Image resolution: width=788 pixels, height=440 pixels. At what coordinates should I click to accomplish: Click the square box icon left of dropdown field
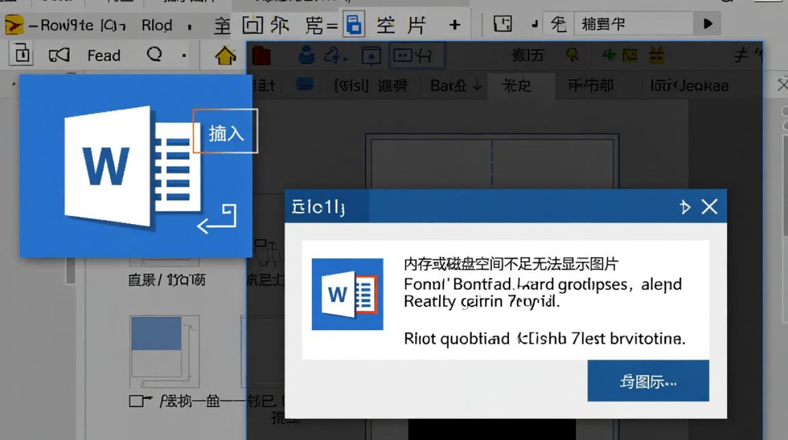pyautogui.click(x=502, y=24)
